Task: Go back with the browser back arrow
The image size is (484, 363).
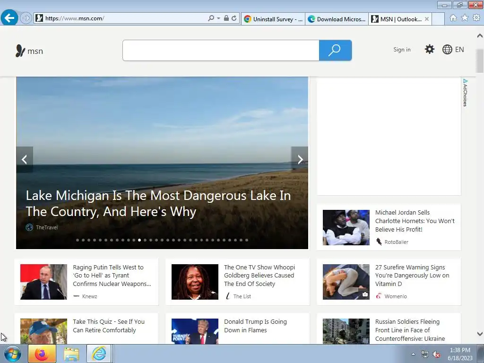Action: point(9,18)
